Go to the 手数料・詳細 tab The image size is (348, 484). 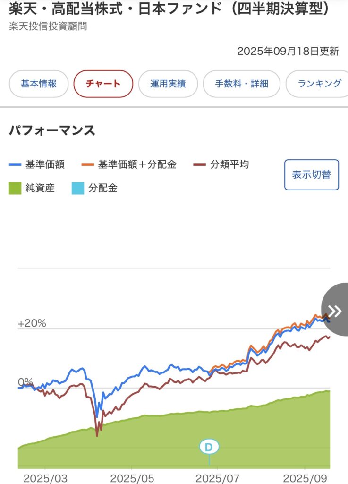(x=242, y=84)
